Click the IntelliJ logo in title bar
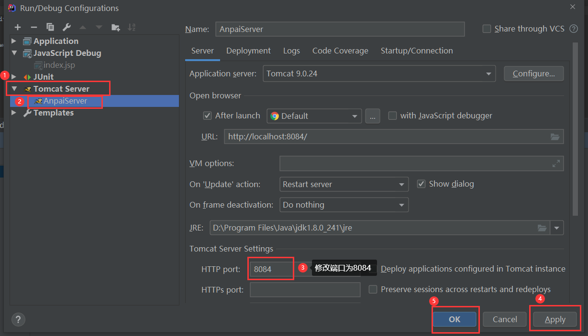588x336 pixels. (11, 8)
